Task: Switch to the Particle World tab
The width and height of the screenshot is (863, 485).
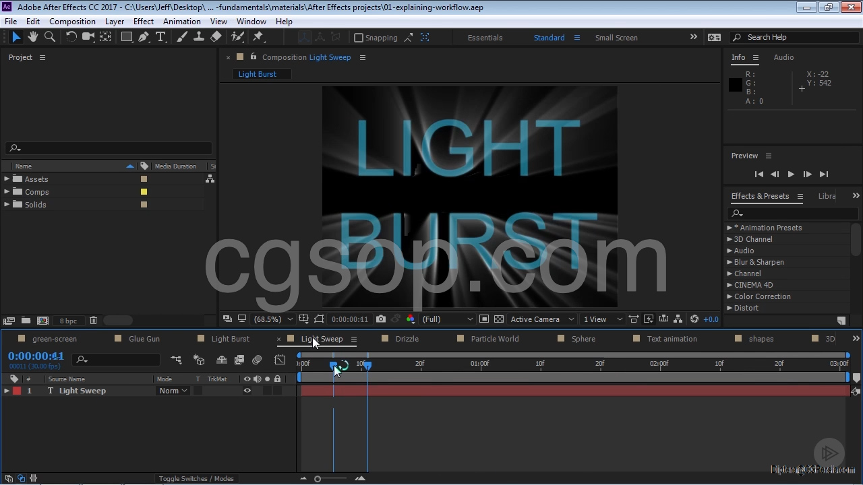Action: [x=494, y=339]
